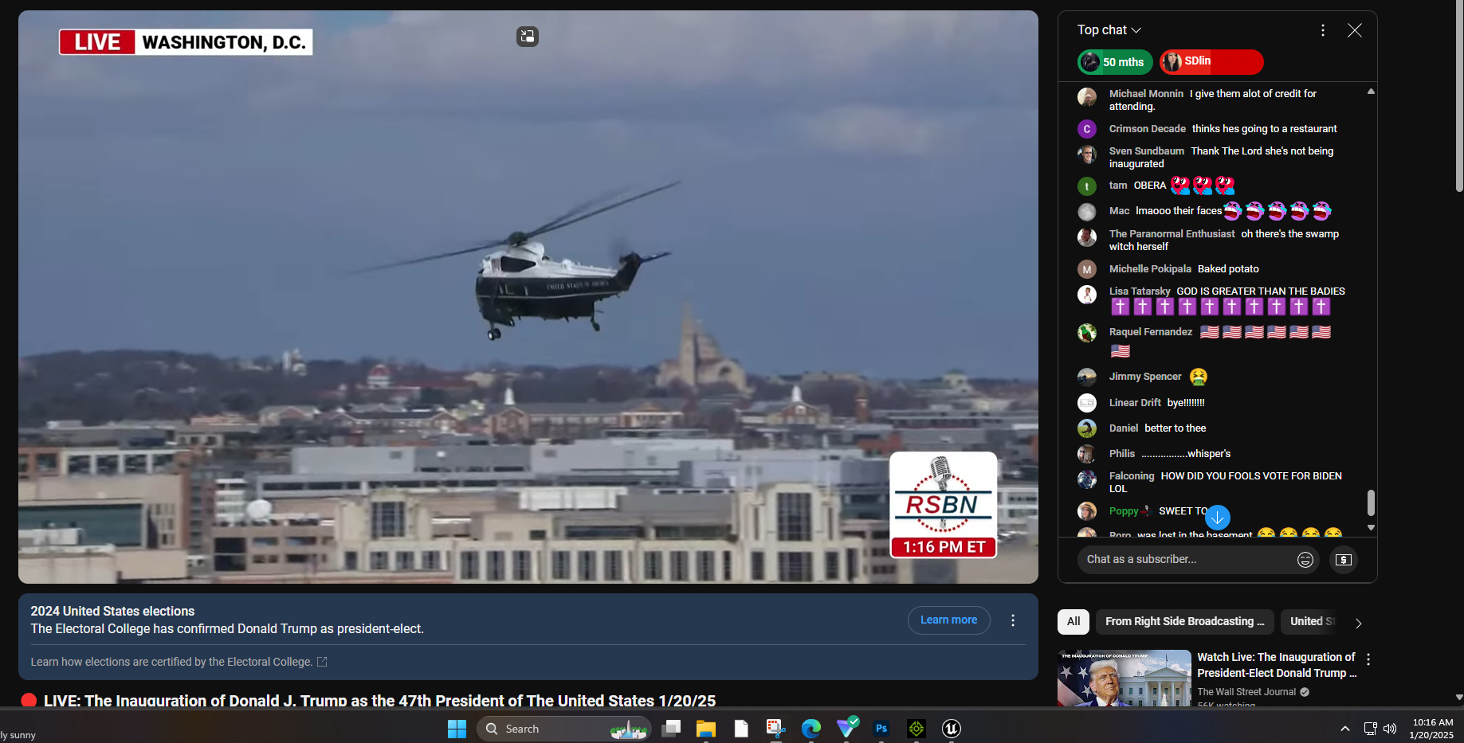The height and width of the screenshot is (743, 1464).
Task: Click Michelle Pokipala's Baked potato message
Action: [x=1228, y=269]
